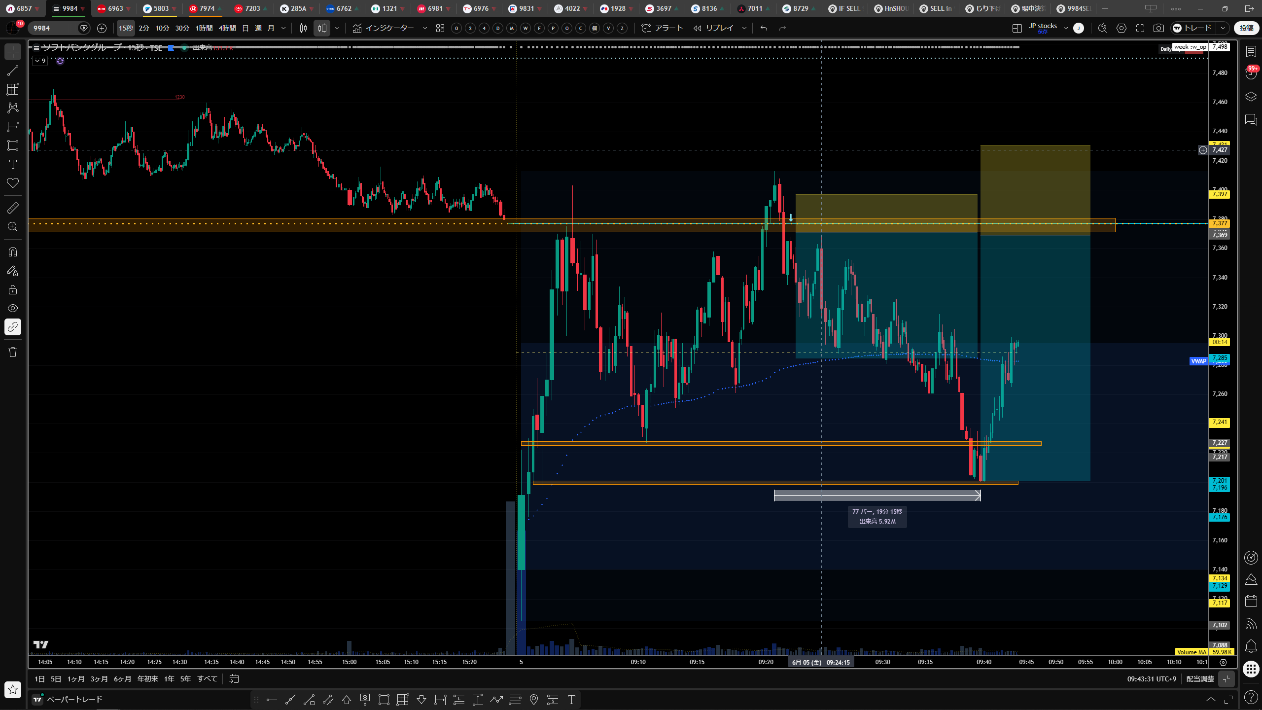Click the orange 7,377 price label

1219,223
